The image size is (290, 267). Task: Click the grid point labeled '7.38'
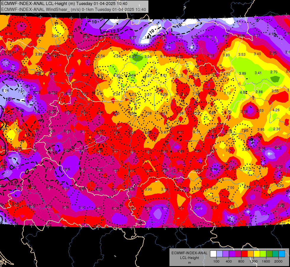coord(148,113)
